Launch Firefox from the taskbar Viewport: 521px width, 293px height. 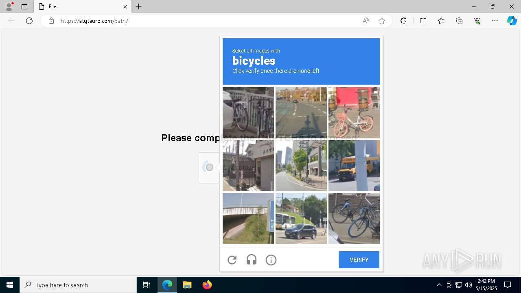(207, 285)
